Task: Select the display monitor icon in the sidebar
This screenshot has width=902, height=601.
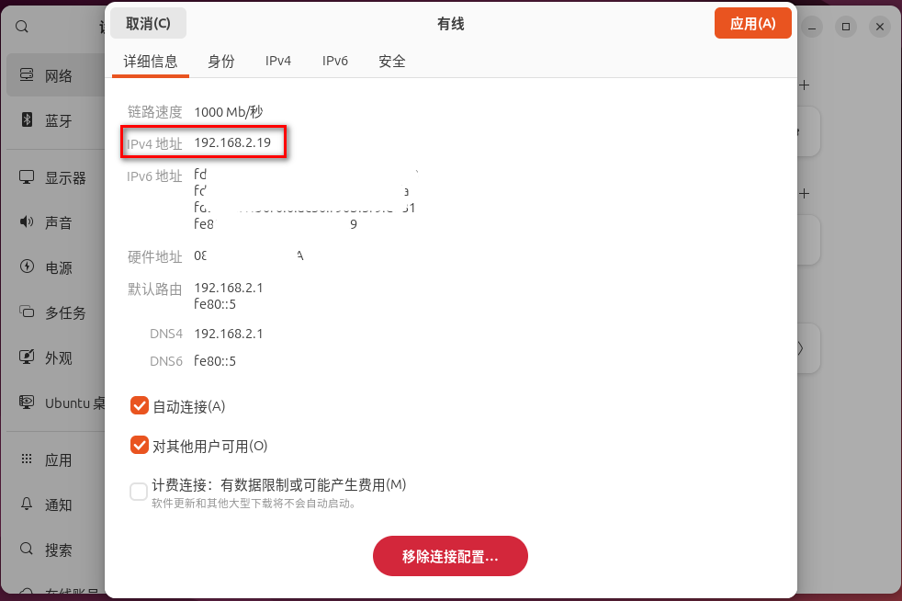Action: pyautogui.click(x=27, y=176)
